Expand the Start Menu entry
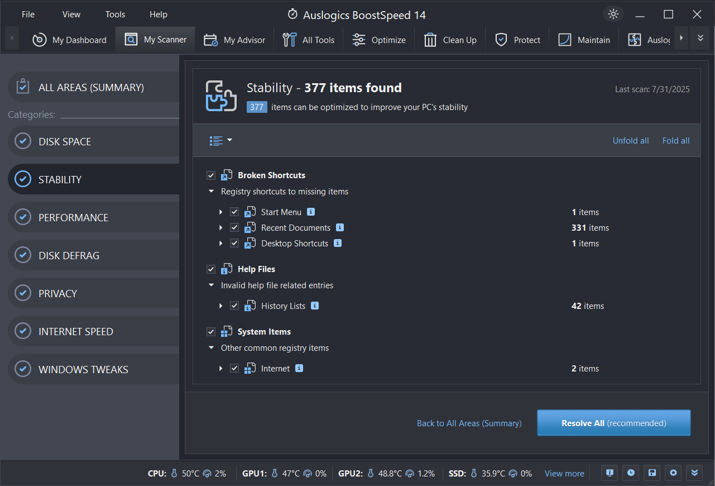The image size is (715, 486). point(221,212)
